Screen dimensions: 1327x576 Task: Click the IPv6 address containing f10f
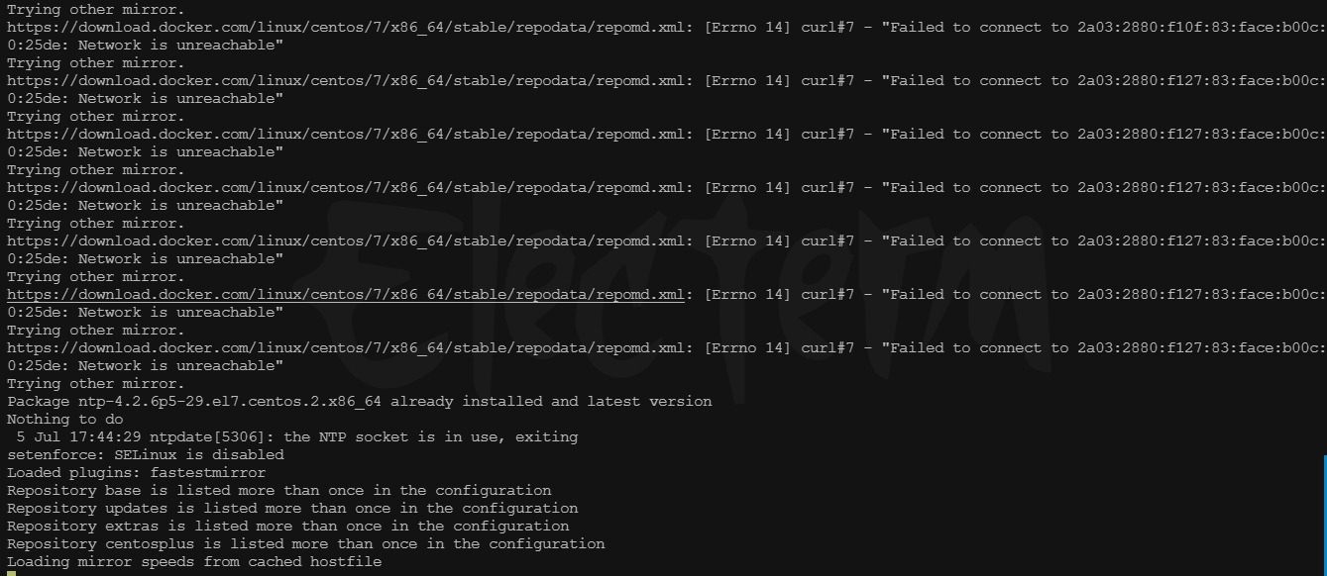click(1202, 27)
